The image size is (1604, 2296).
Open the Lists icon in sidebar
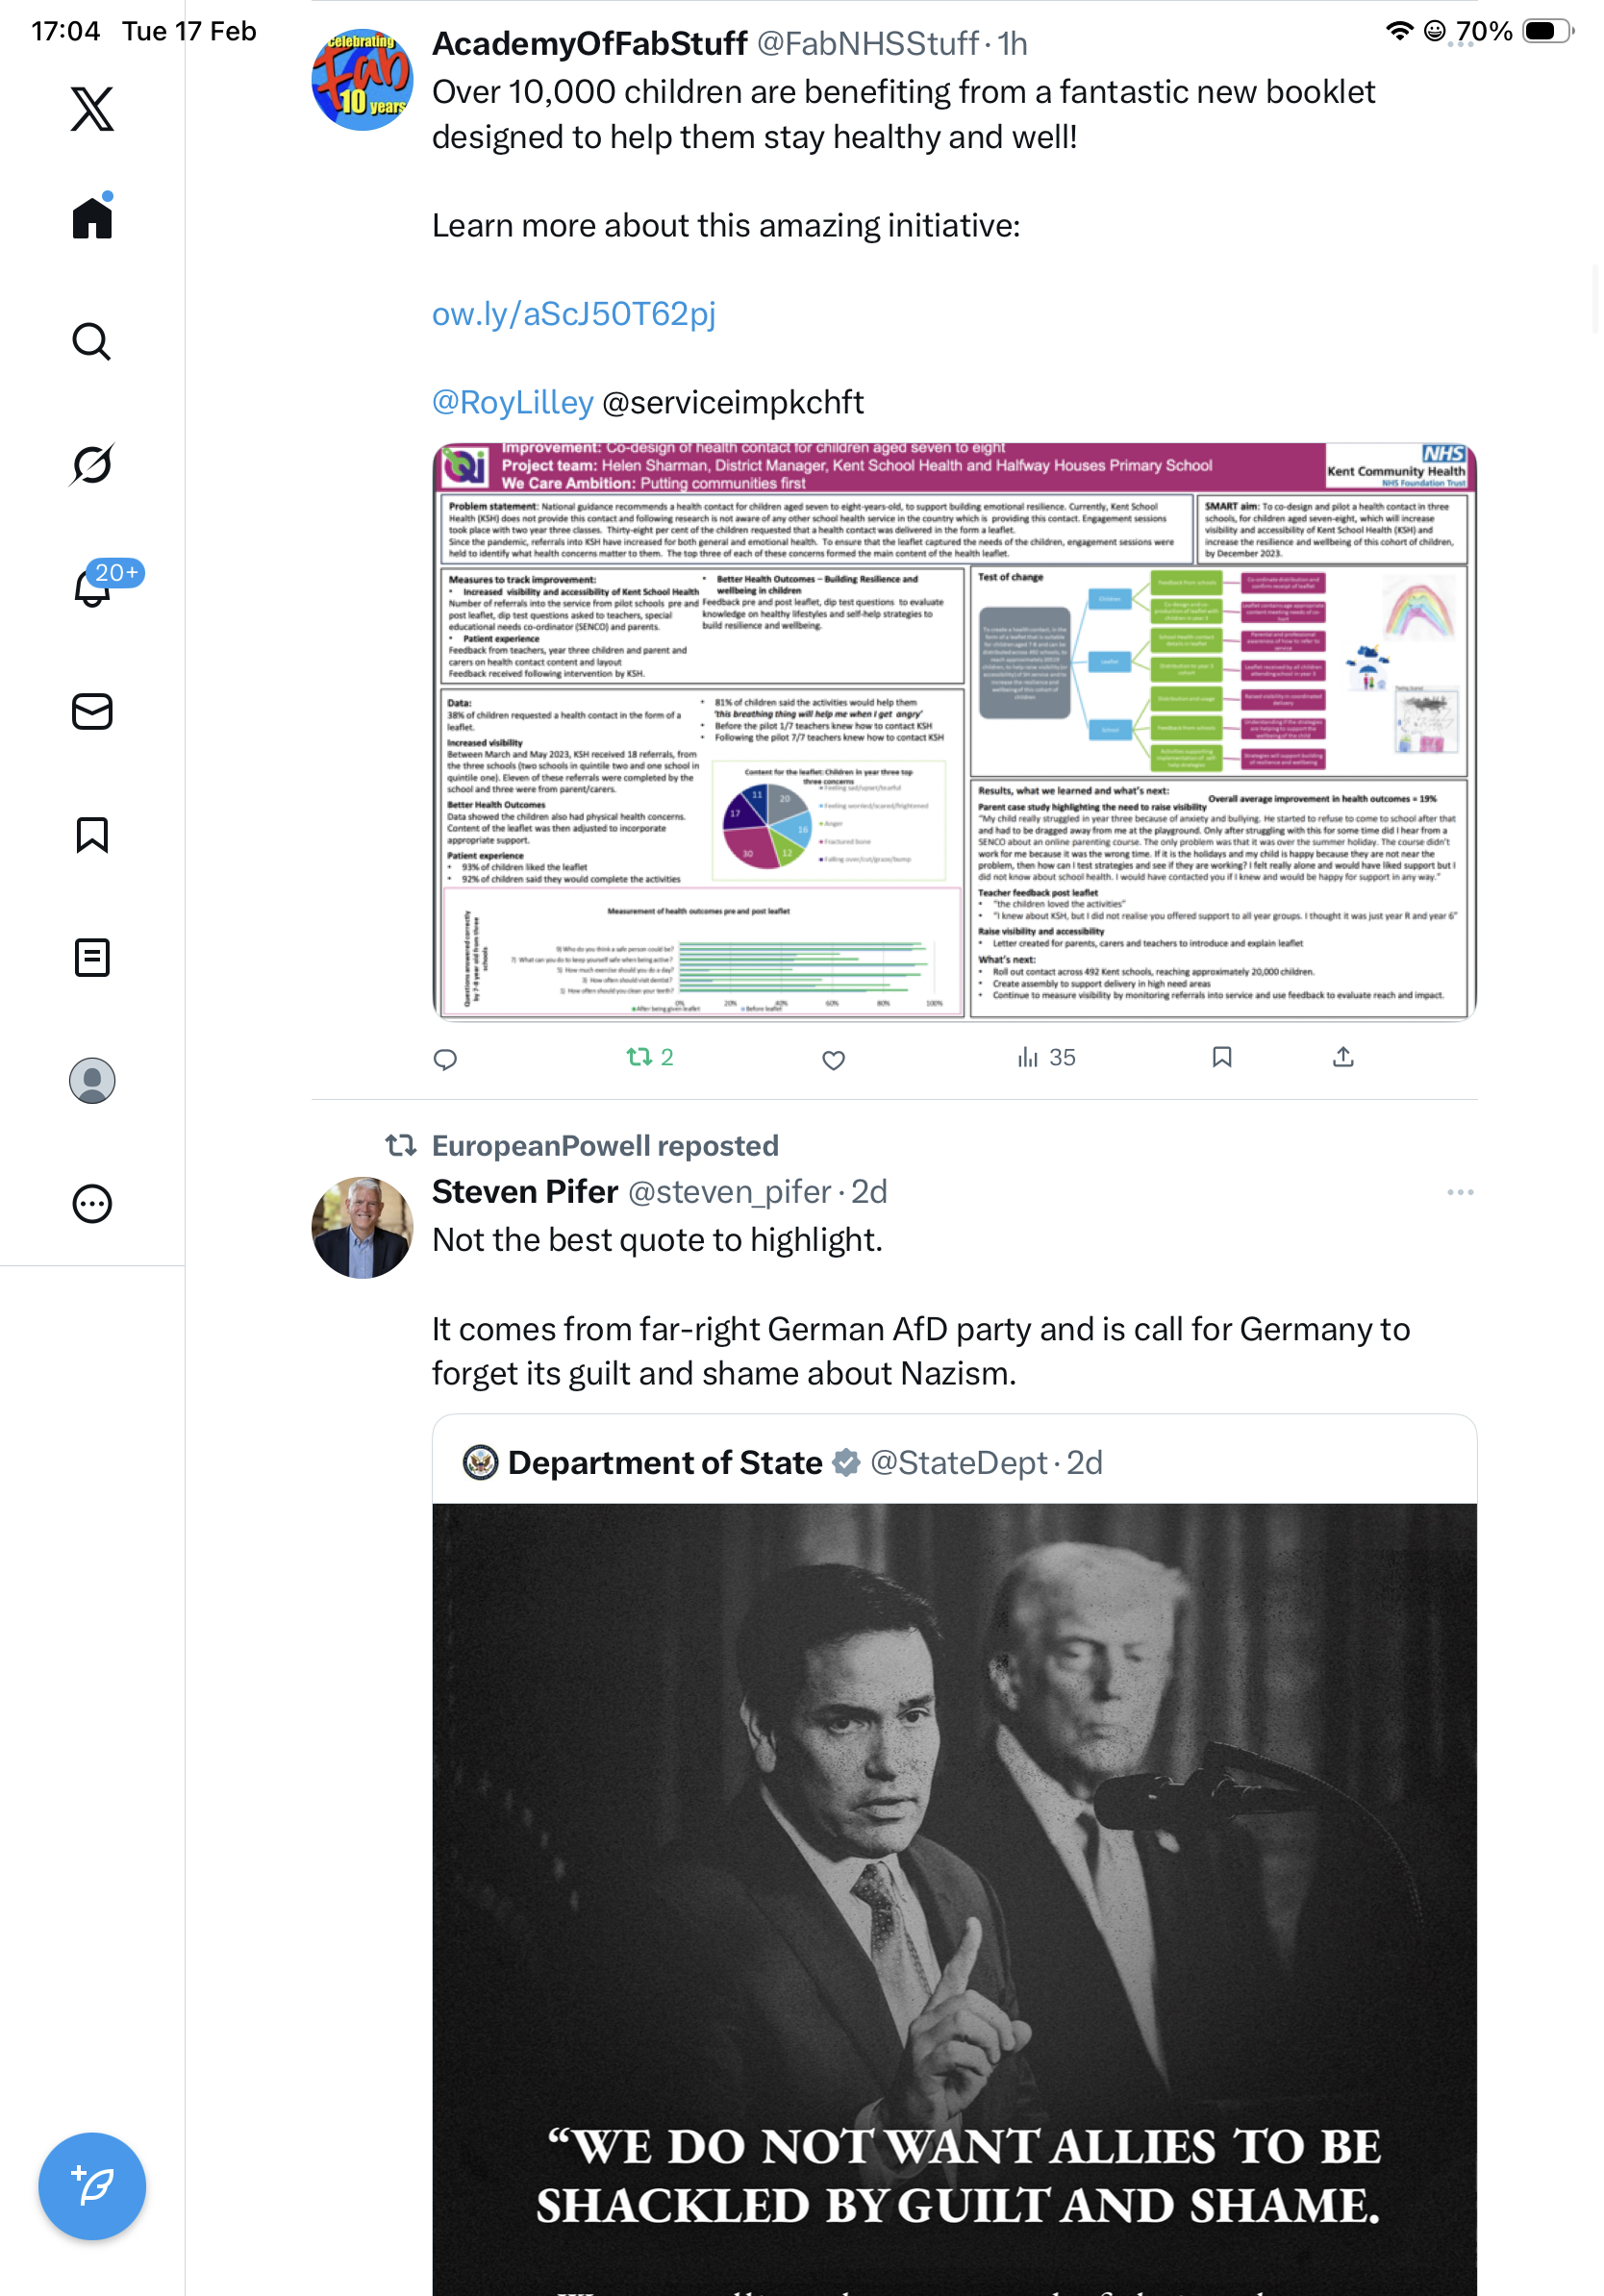coord(92,957)
